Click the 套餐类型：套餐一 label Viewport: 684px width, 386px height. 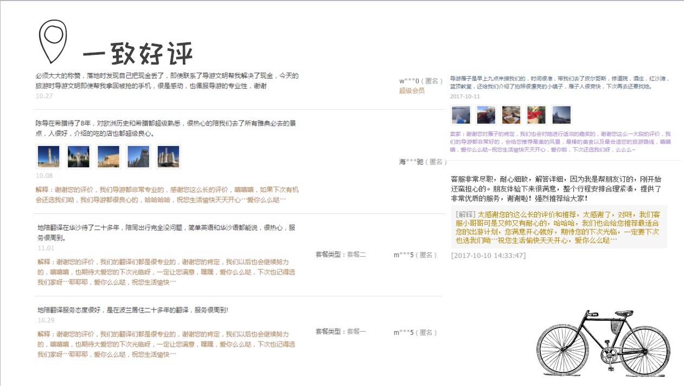tap(341, 332)
